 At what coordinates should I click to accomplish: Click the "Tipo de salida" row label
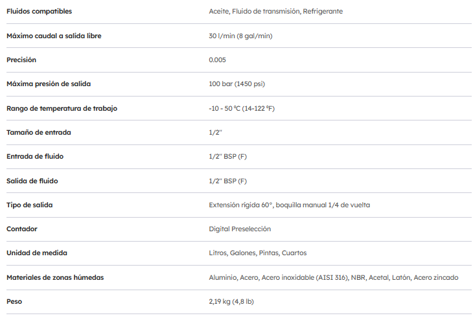click(x=29, y=205)
